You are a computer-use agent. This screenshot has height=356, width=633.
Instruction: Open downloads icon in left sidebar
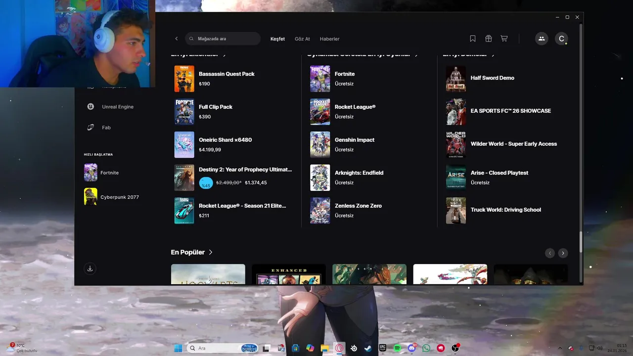coord(90,268)
